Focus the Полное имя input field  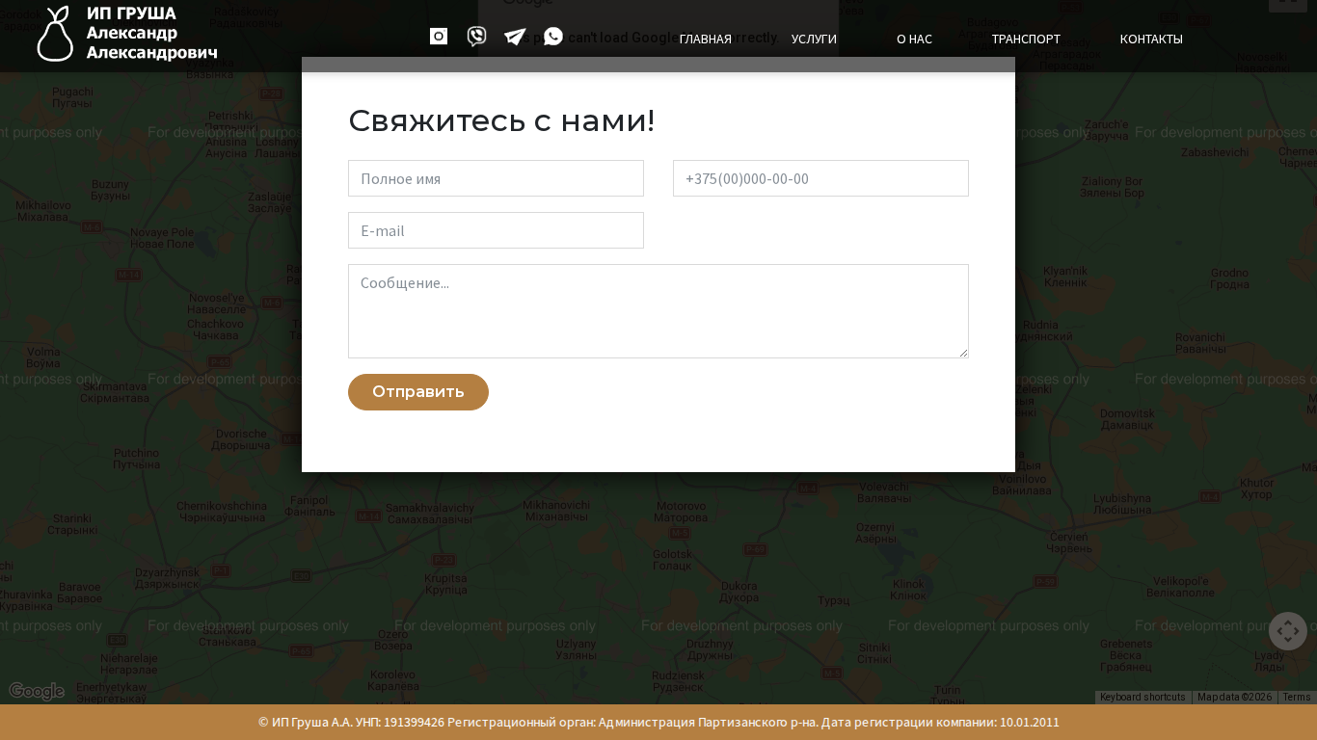click(x=496, y=178)
